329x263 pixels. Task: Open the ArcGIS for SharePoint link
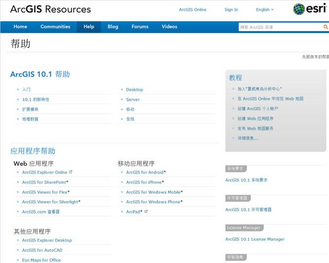pyautogui.click(x=44, y=182)
